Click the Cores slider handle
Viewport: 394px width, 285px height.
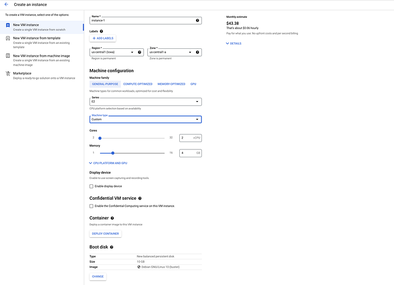click(100, 138)
